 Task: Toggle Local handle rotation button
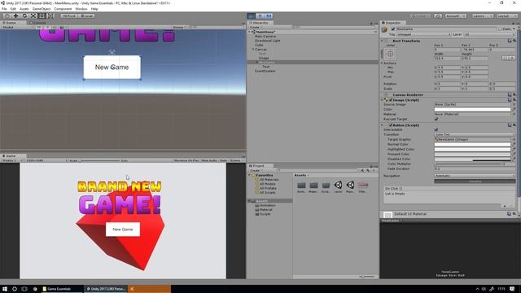[x=86, y=15]
